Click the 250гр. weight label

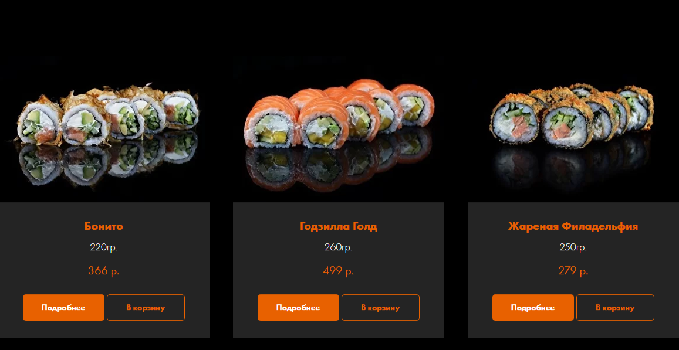(573, 248)
